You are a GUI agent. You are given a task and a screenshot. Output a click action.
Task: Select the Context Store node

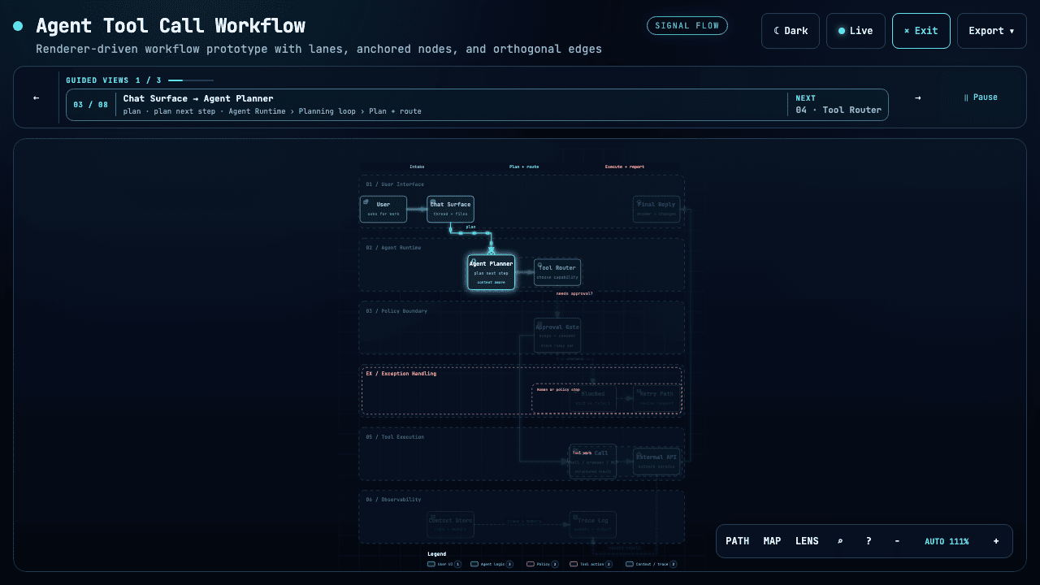click(x=451, y=524)
